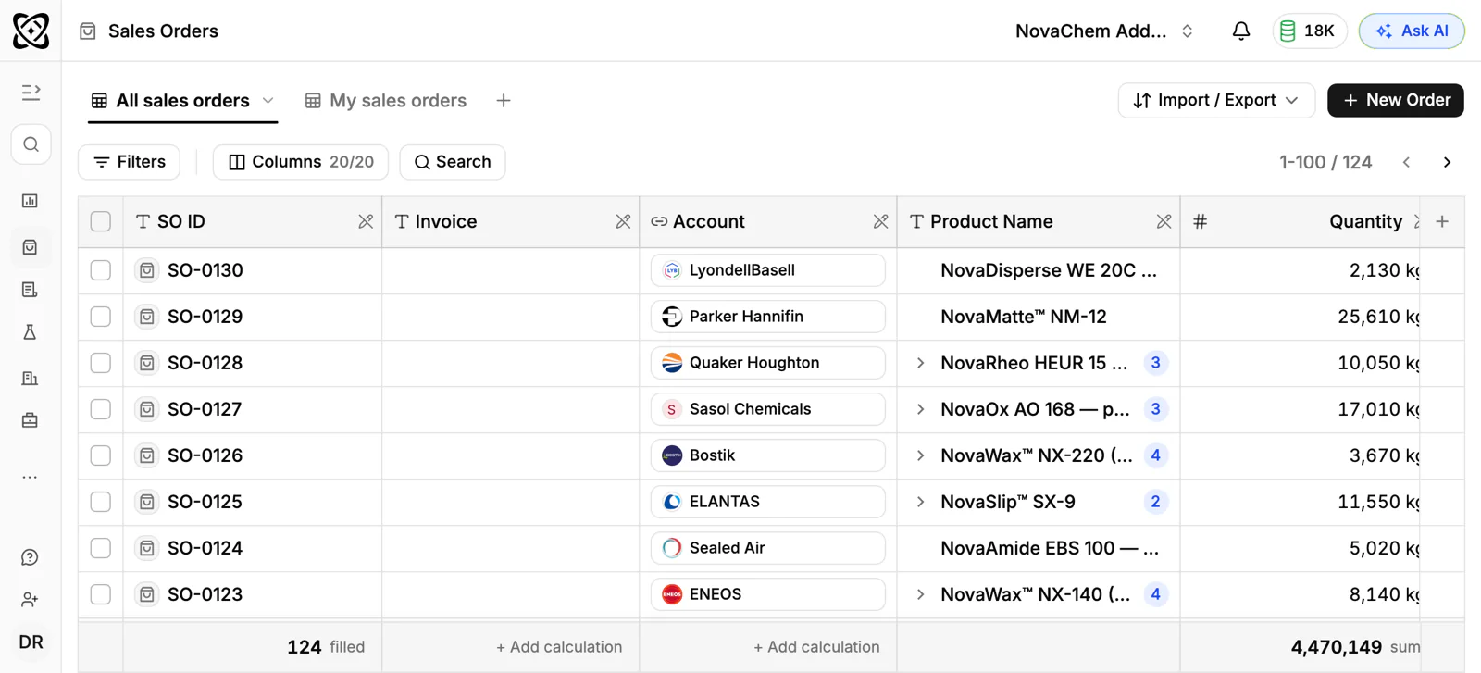Expand products for NovaOx AO 168 row
1481x673 pixels.
click(x=920, y=409)
